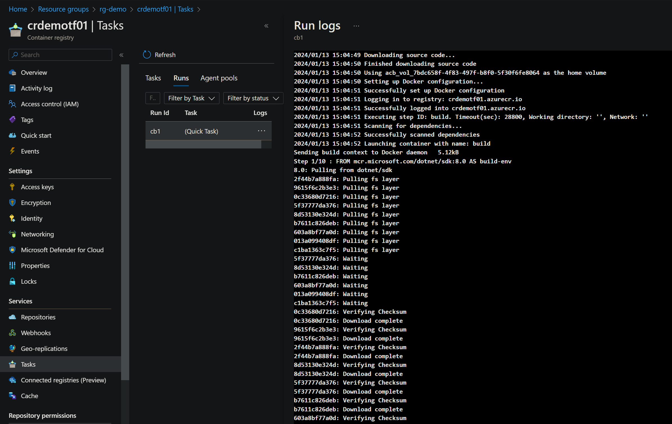This screenshot has width=672, height=424.
Task: Open Webhooks from the sidebar icon
Action: (x=12, y=333)
